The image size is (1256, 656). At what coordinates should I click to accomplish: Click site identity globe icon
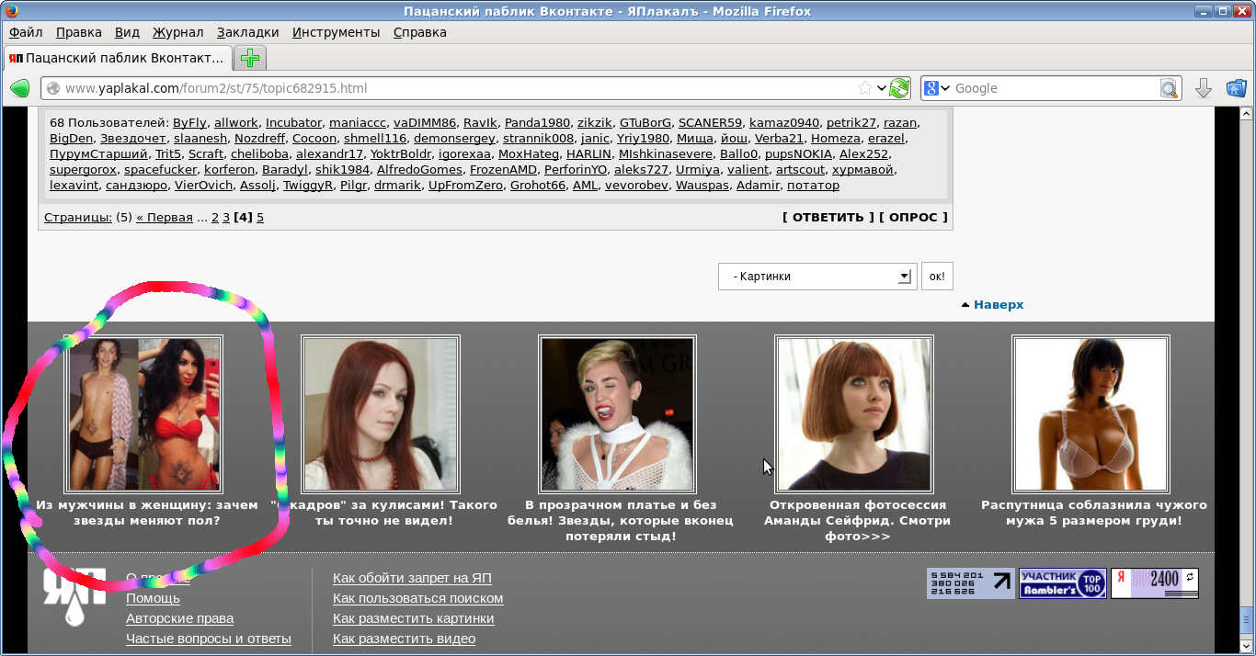(53, 88)
